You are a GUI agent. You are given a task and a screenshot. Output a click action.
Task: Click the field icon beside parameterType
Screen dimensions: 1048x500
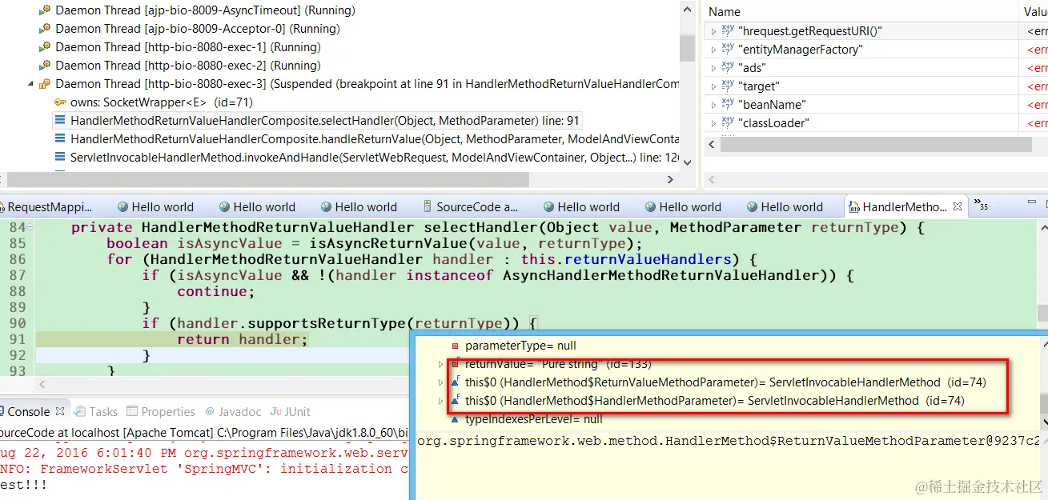[x=455, y=346]
